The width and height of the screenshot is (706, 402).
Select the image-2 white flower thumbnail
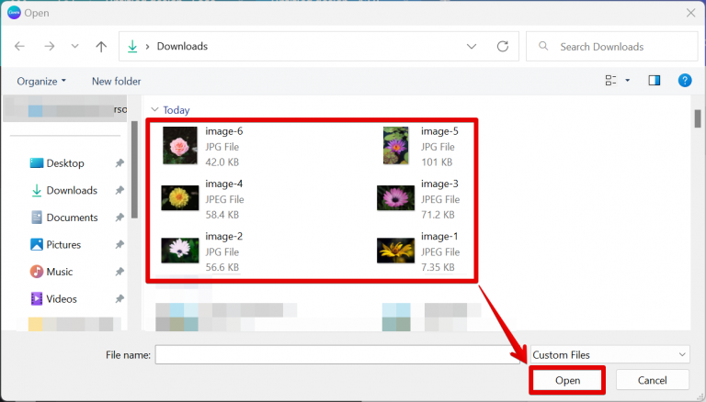click(x=179, y=250)
